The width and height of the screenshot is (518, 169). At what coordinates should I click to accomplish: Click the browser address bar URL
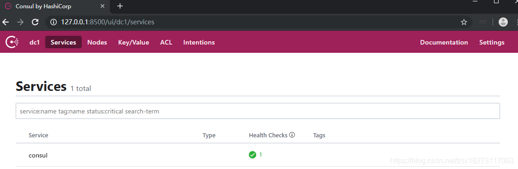pos(108,22)
